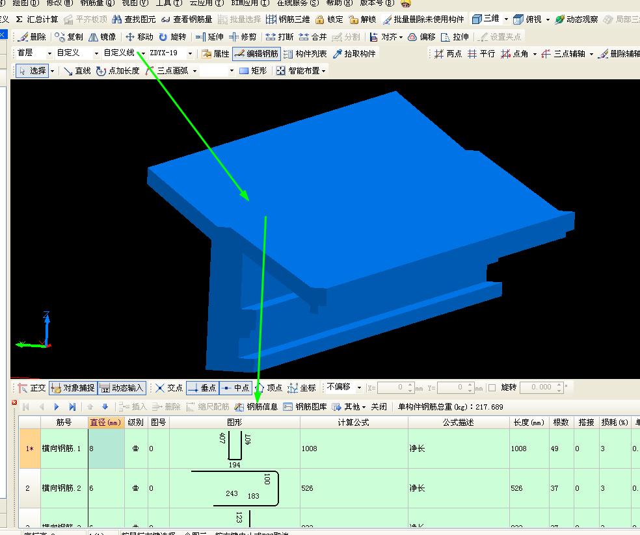Select the 合并 merge tool
640x535 pixels.
[313, 36]
